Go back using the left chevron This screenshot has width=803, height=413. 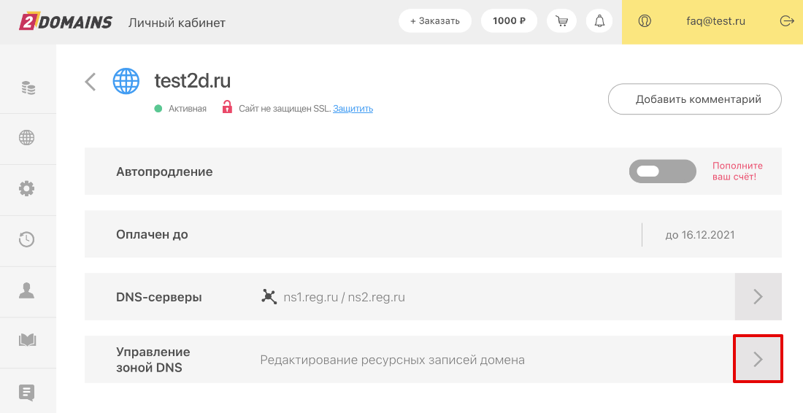[91, 81]
